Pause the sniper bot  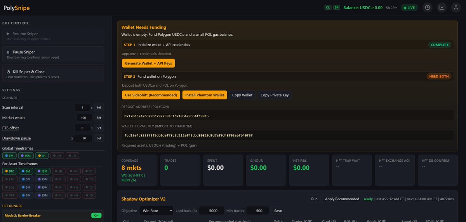pos(53,54)
